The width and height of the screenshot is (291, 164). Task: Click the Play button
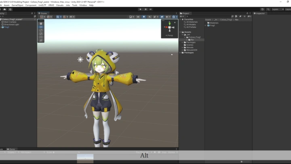coord(140,9)
